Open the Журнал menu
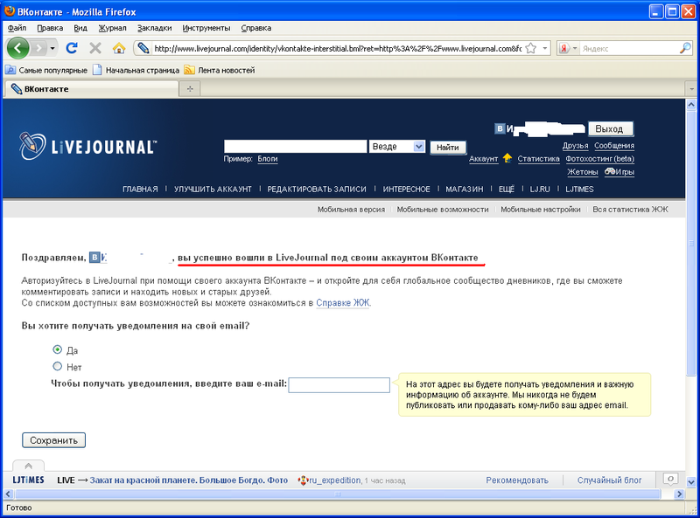Viewport: 700px width, 518px height. [x=113, y=28]
